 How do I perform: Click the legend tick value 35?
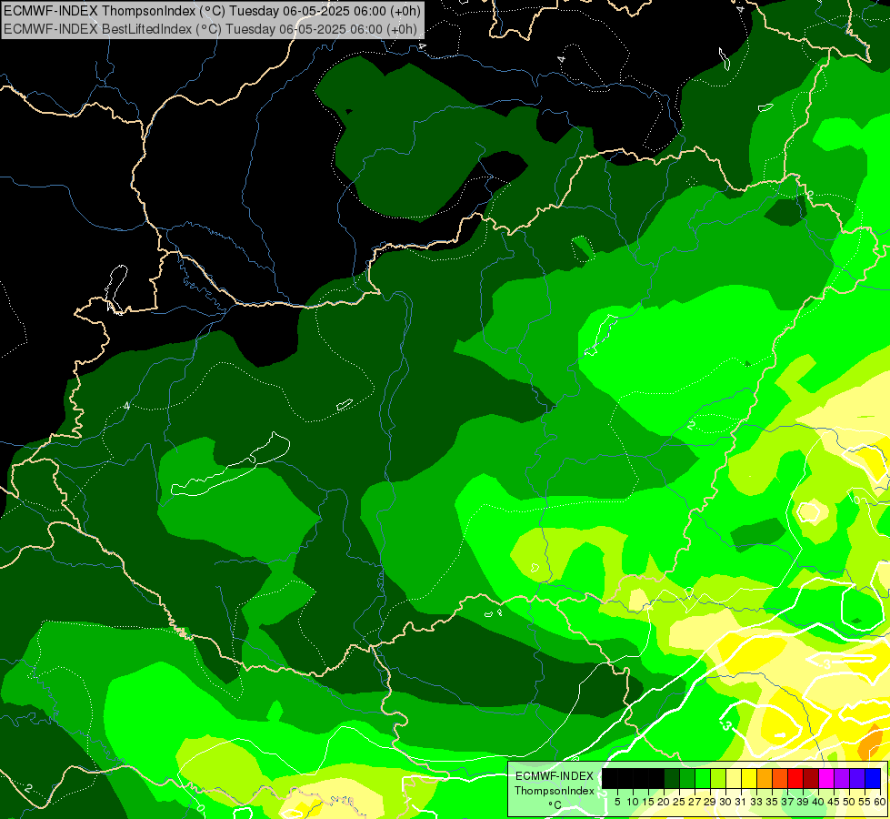[772, 802]
